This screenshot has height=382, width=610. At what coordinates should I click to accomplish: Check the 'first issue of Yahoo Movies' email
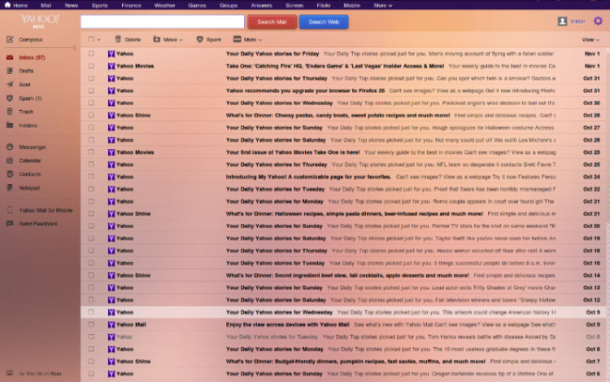click(x=91, y=152)
